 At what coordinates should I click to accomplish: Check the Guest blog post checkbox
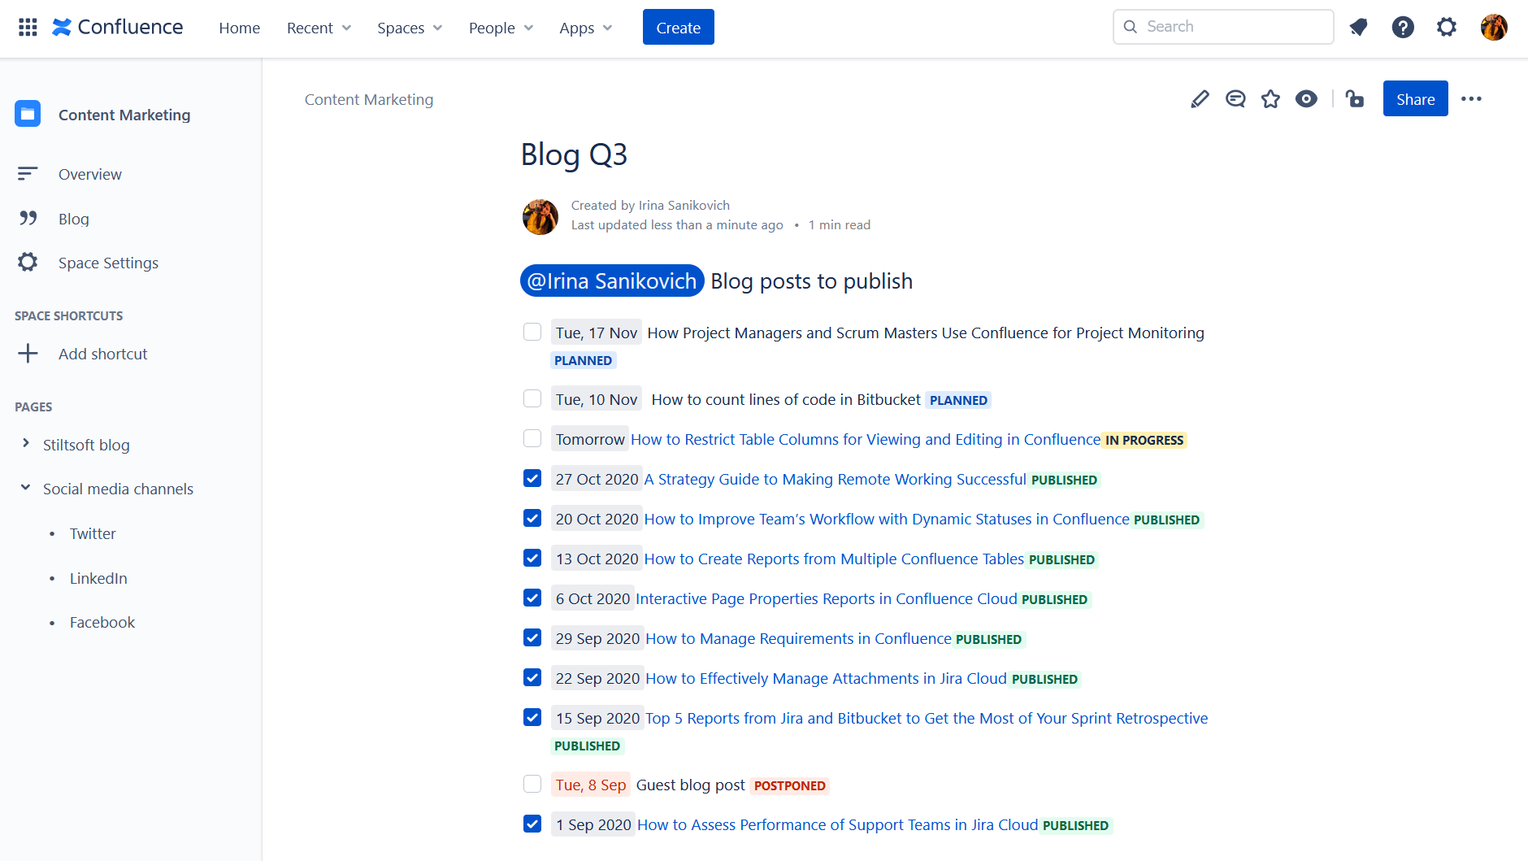pos(532,784)
